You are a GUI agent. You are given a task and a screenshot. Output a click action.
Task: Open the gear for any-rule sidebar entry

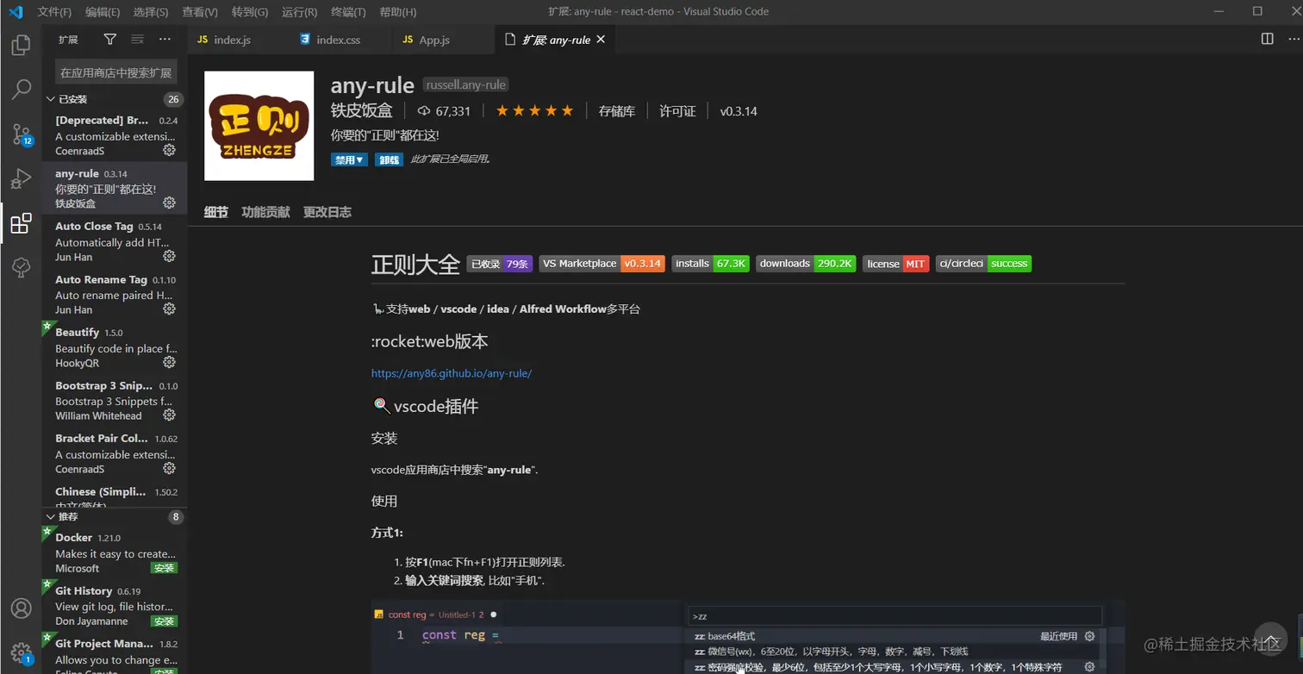pyautogui.click(x=170, y=203)
